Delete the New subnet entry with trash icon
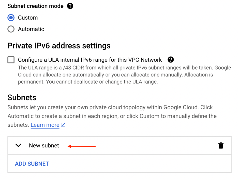The width and height of the screenshot is (238, 180). [x=221, y=146]
